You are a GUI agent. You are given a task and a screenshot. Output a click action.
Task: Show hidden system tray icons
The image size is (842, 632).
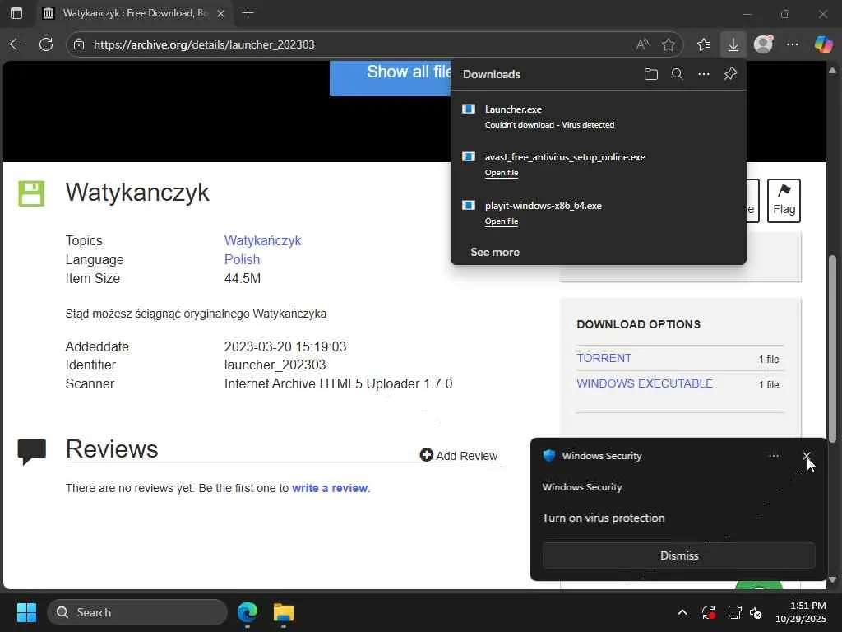pos(682,612)
